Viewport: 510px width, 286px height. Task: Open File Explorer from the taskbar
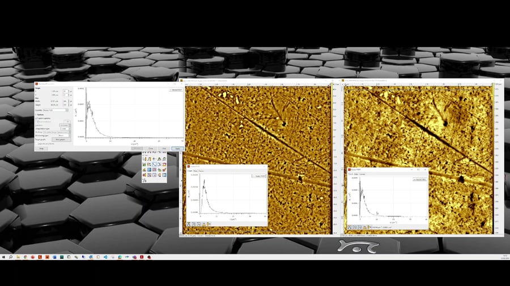click(x=18, y=257)
